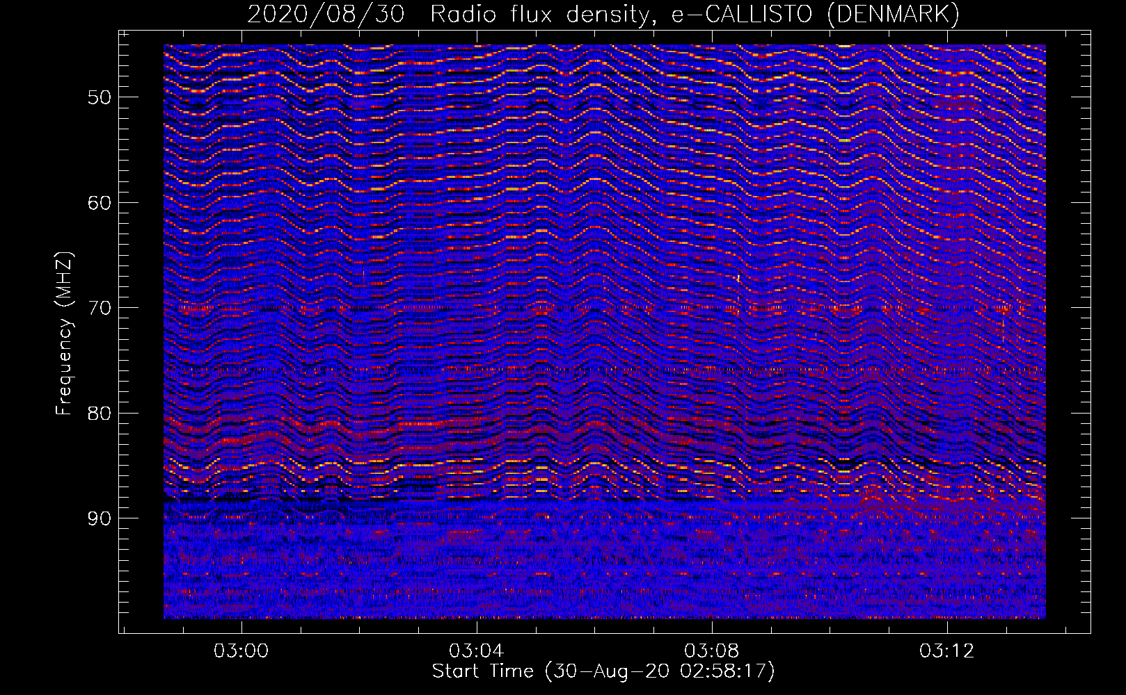The height and width of the screenshot is (695, 1126).
Task: Click the 03:04 time tick label
Action: tap(477, 651)
